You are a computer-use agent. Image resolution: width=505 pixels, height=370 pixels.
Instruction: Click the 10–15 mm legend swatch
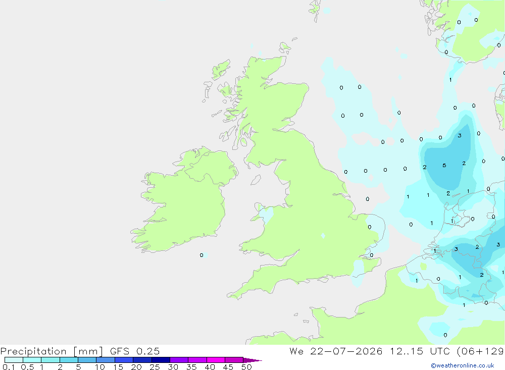tap(106, 360)
